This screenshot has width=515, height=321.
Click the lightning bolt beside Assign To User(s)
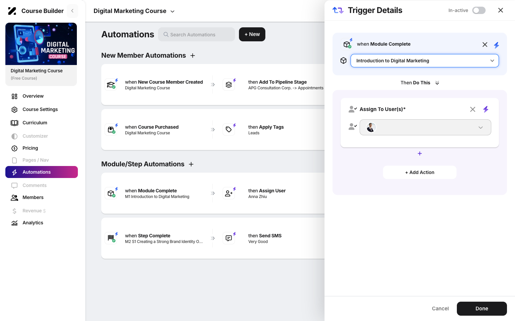tap(486, 109)
